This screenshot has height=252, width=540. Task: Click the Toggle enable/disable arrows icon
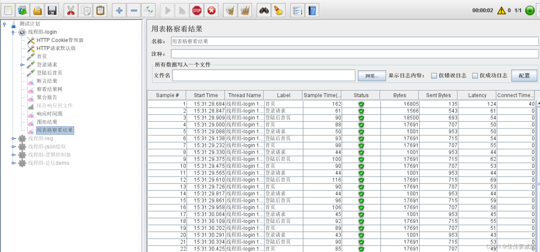click(x=149, y=11)
